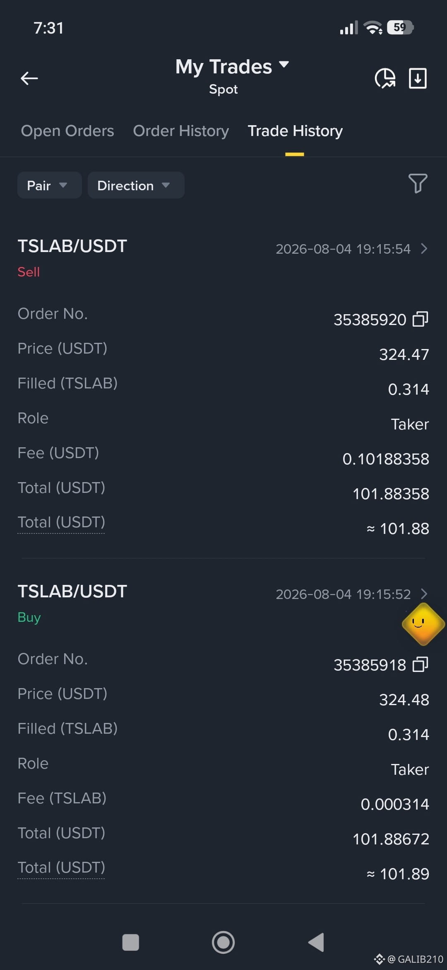This screenshot has height=970, width=447.
Task: Expand Buy trade details at 19:15:52
Action: tap(424, 594)
